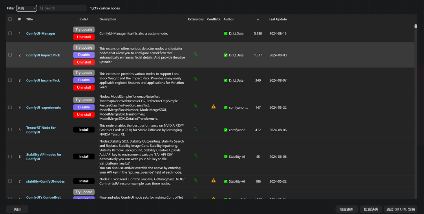Viewport: 424px width, 214px height.
Task: Click the vertical scrollbar thumb of the node list
Action: point(416,26)
